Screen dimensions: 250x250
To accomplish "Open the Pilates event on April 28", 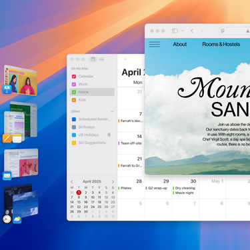I will click(x=125, y=188).
